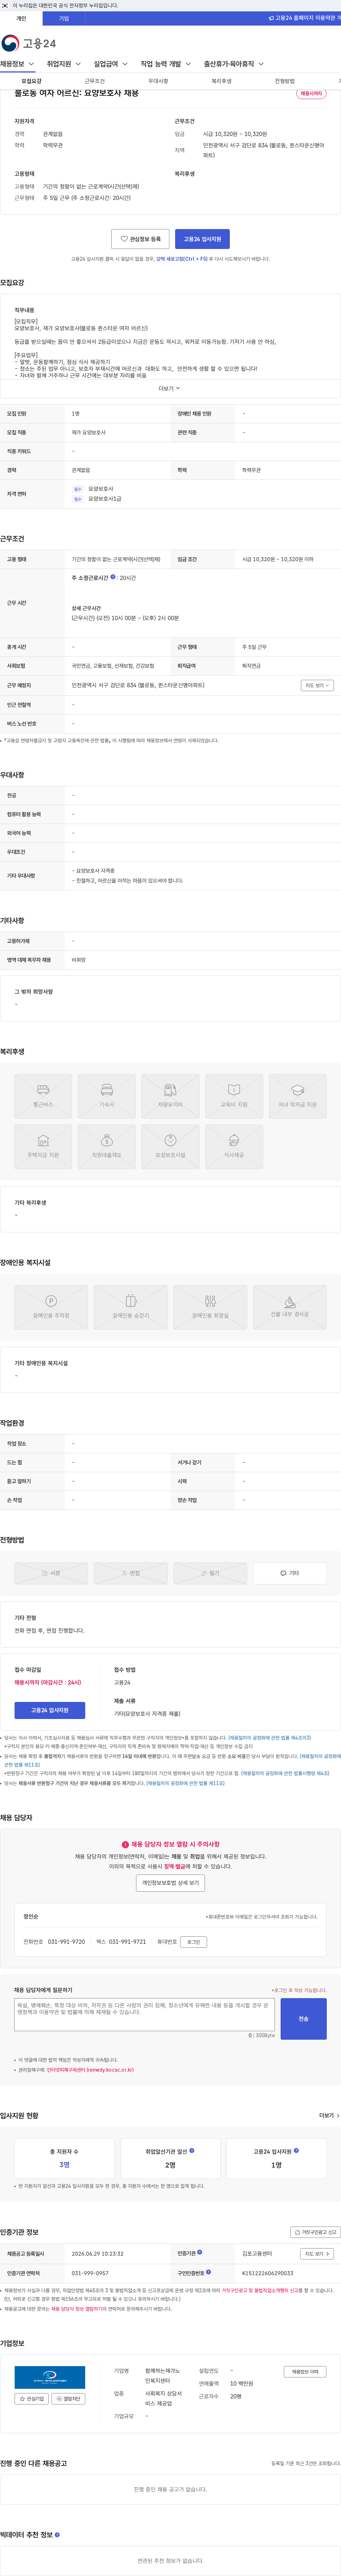341x2576 pixels.
Task: Click the 고용24 입사지원 count info icon
Action: pos(296,2150)
